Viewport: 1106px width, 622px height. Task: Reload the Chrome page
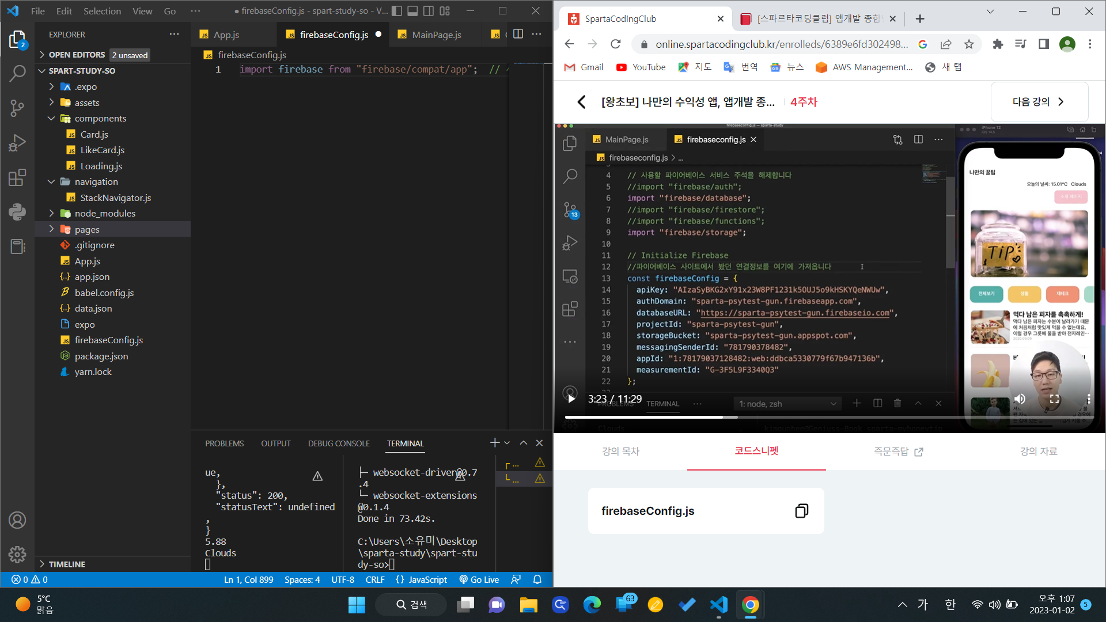(x=615, y=44)
